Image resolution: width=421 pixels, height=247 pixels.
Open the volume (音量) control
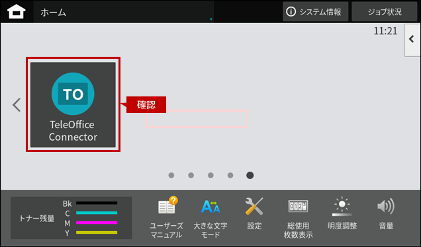tap(386, 213)
